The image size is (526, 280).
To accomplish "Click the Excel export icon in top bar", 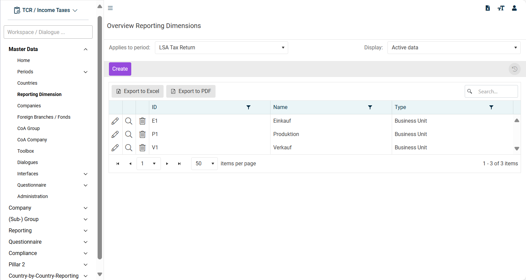I will pos(488,8).
